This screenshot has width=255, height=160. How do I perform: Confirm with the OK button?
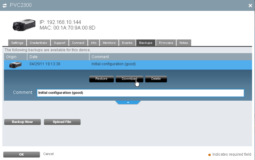point(21,154)
